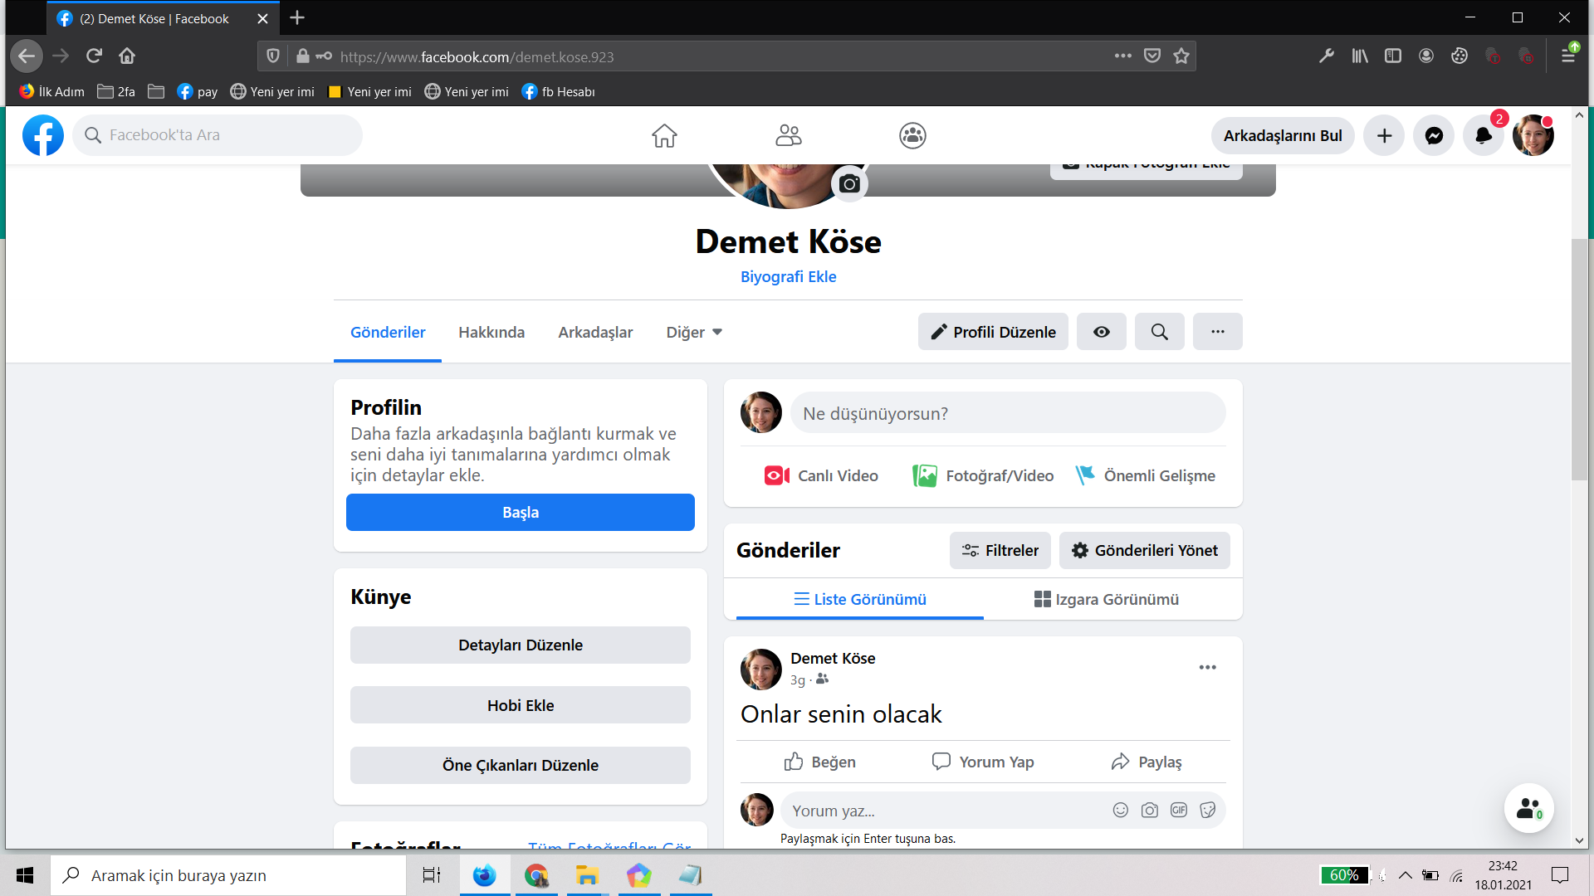This screenshot has height=896, width=1594.
Task: Focus the 'Ne düşünüyorsun?' post box
Action: 1008,413
